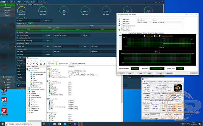Switch to Statistics tab in stability test
The height and width of the screenshot is (126, 203).
tap(161, 33)
